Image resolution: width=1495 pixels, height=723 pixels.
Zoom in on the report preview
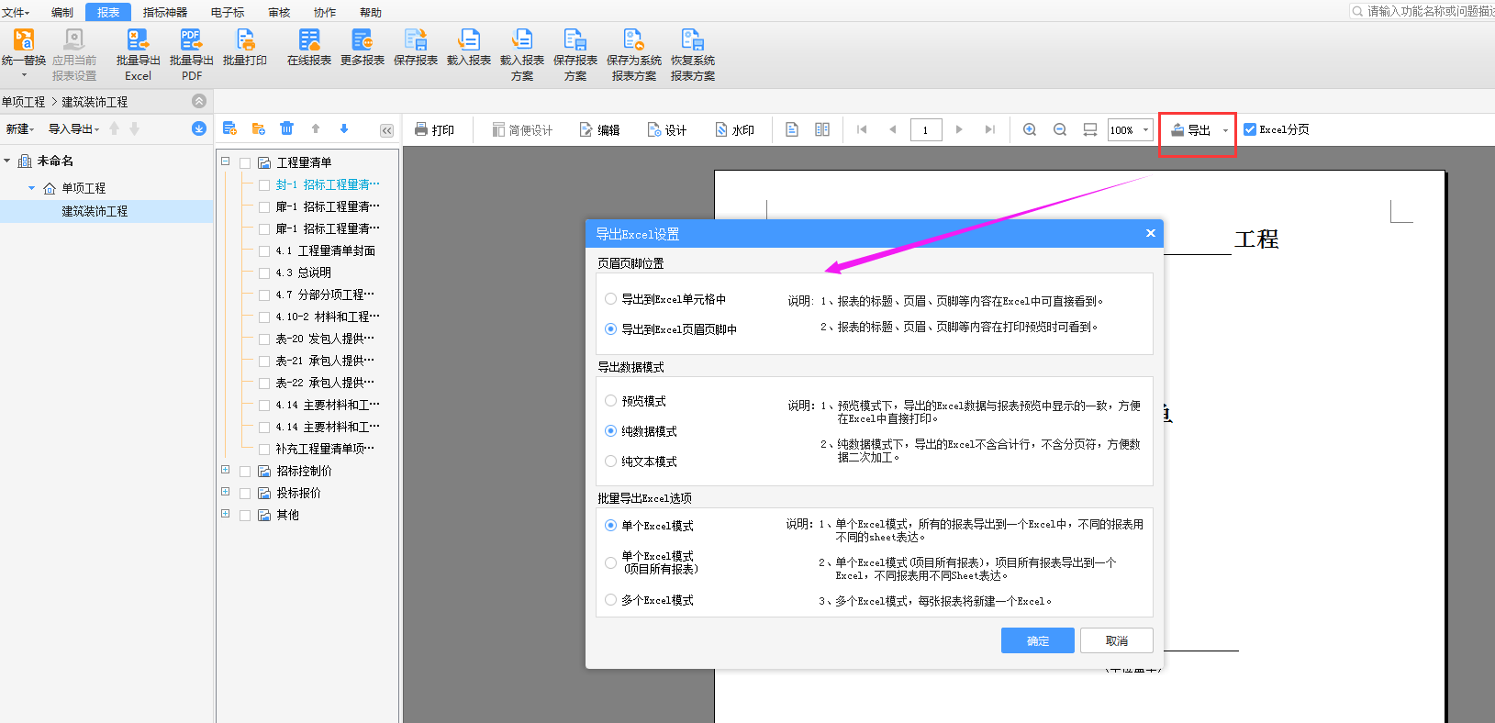click(1030, 129)
